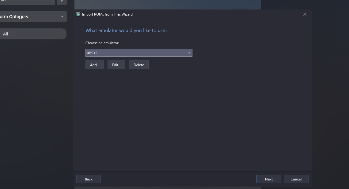Cancel the import wizard

[296, 179]
